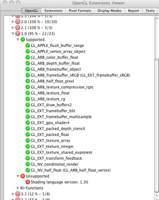This screenshot has width=159, height=200.
Task: Select the GL_EXT_texture_integer row
Action: pos(52,146)
